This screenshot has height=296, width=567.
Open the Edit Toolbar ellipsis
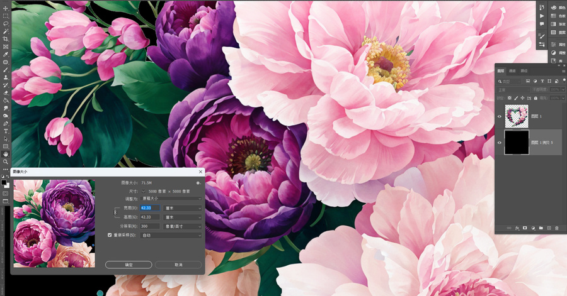click(x=6, y=169)
